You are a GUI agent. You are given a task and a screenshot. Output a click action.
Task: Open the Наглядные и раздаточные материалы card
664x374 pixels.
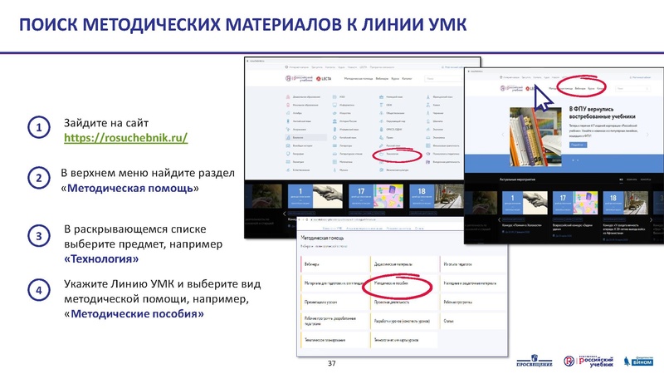tap(473, 283)
